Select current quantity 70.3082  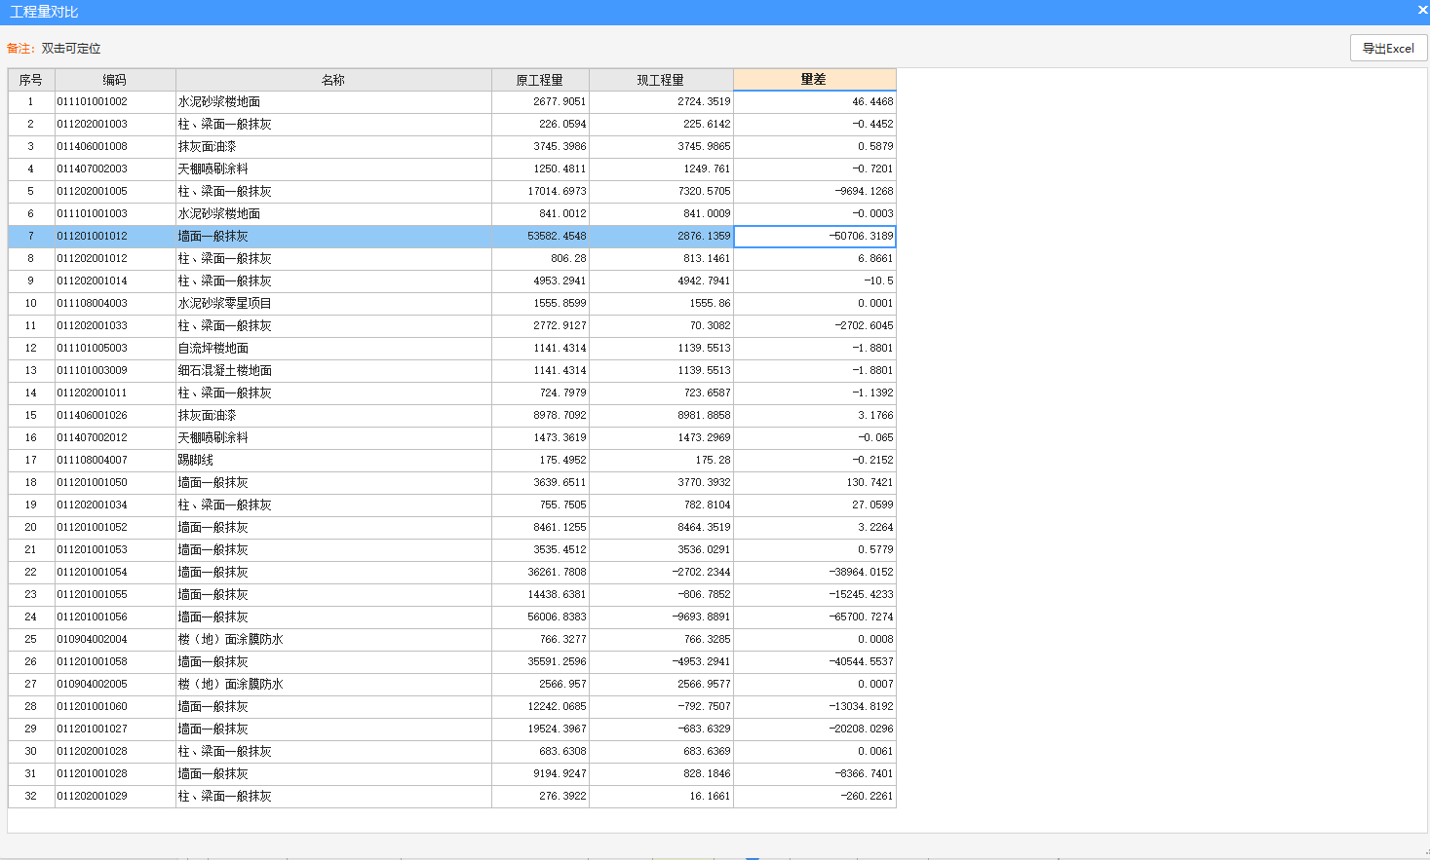pos(661,325)
